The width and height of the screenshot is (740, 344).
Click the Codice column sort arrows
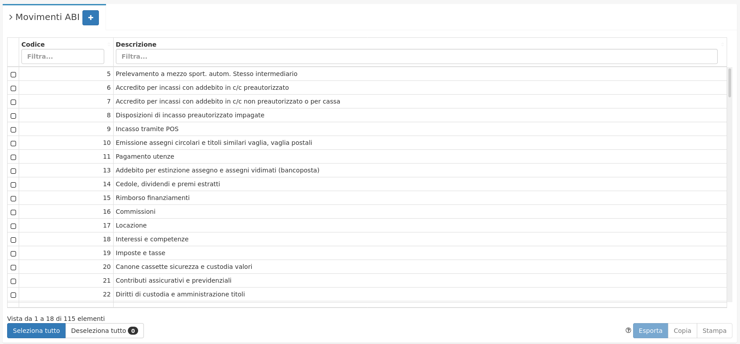(x=109, y=44)
